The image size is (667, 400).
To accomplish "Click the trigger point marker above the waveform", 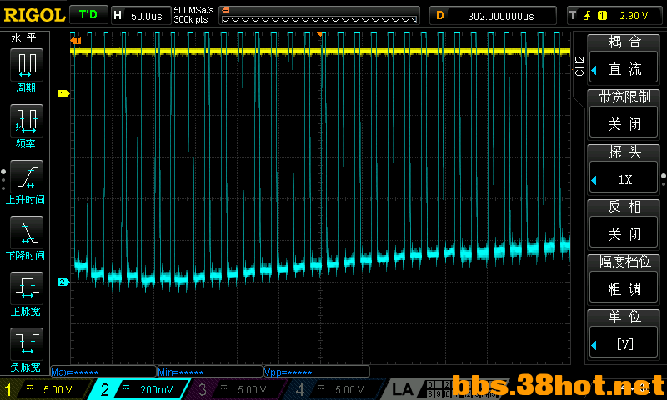I will [x=320, y=33].
